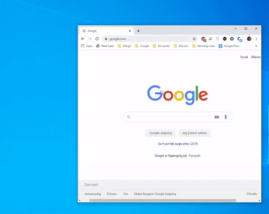The height and width of the screenshot is (214, 269).
Task: Open the Chrome profile avatar
Action: (249, 39)
